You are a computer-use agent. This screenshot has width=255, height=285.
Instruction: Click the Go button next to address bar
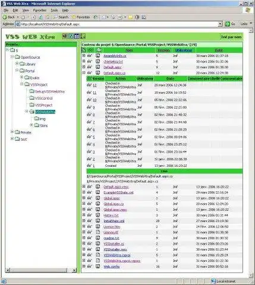[230, 24]
